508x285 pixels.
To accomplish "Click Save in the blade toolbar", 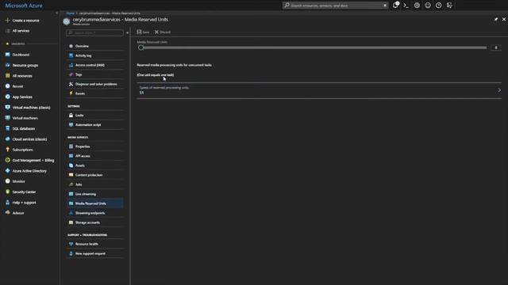I will coord(143,32).
